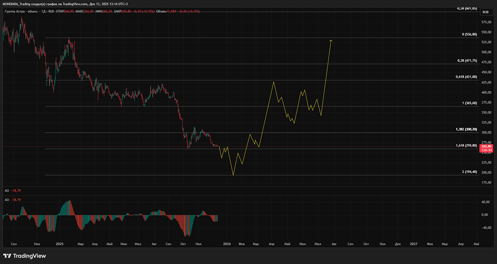Click 550,00 on the price axis
This screenshot has width=497, height=264.
(486, 32)
